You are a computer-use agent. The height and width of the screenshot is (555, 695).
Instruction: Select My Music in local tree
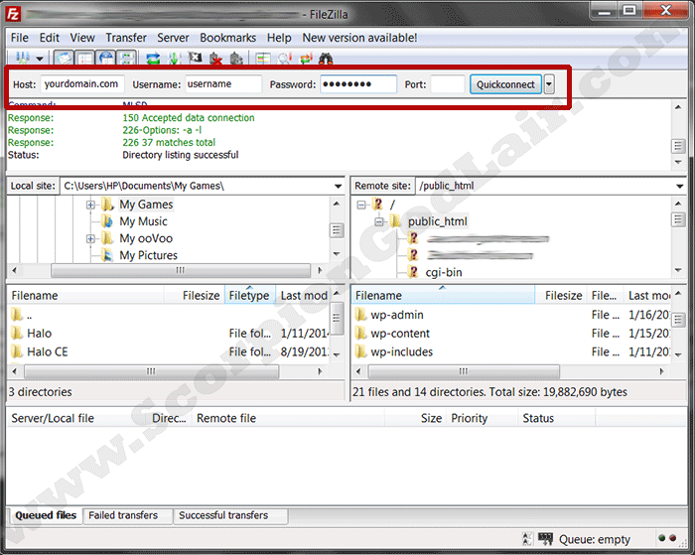(x=143, y=221)
